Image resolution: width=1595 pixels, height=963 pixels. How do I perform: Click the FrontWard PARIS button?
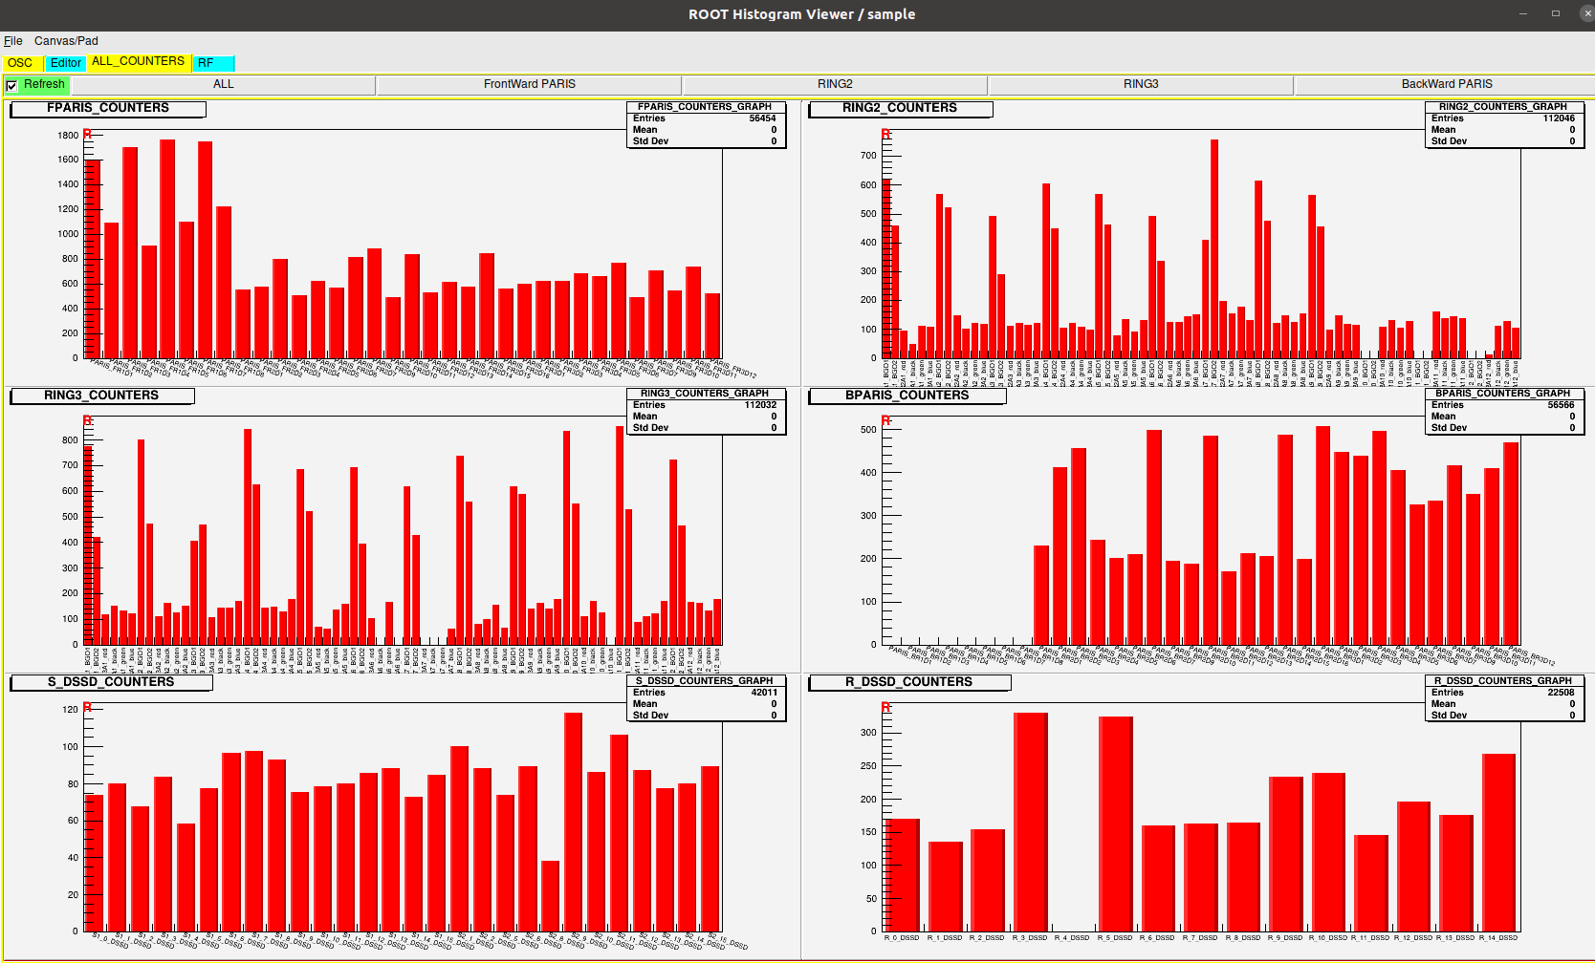point(529,85)
